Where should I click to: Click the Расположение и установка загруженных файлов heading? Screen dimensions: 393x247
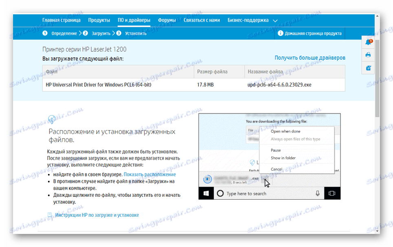112,136
